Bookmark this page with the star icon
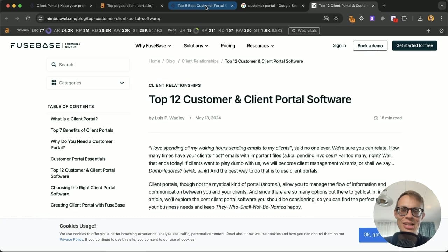Image resolution: width=448 pixels, height=252 pixels. (x=336, y=18)
